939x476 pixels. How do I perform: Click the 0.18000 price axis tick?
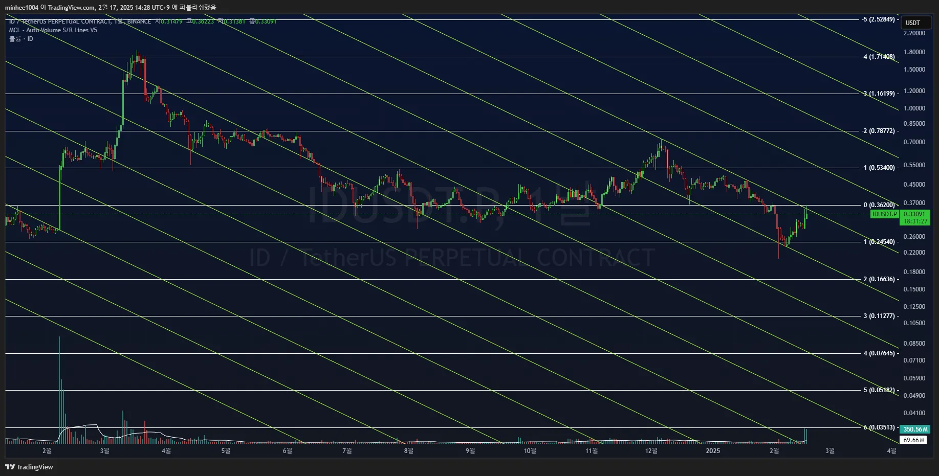tap(914, 272)
